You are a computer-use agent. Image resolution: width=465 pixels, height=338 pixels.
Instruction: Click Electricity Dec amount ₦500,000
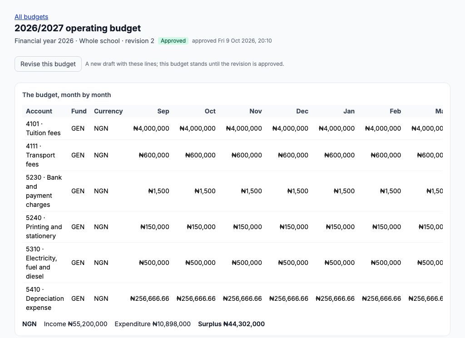[293, 263]
